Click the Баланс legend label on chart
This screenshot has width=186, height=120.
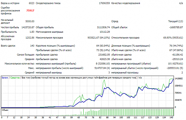coord(5,78)
